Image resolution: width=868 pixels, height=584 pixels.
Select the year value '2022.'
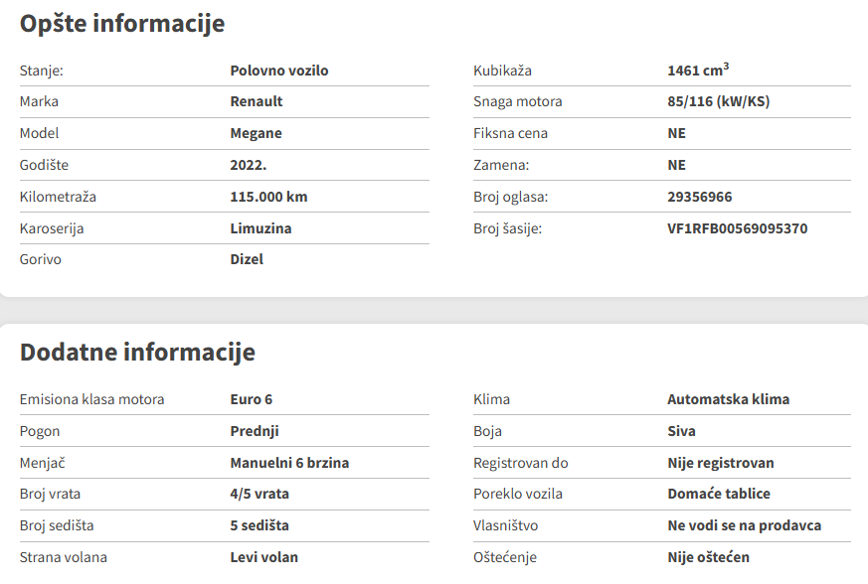tap(248, 165)
